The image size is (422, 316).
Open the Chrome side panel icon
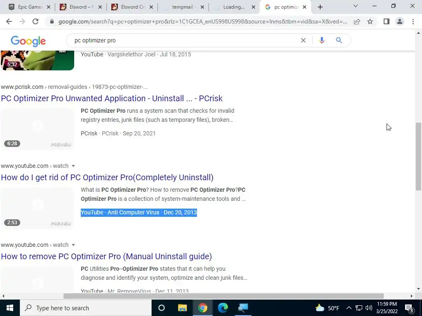point(387,21)
